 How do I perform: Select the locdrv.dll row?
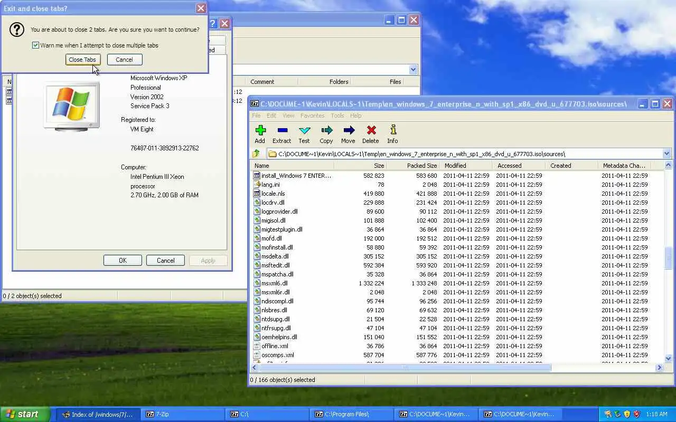[457, 203]
